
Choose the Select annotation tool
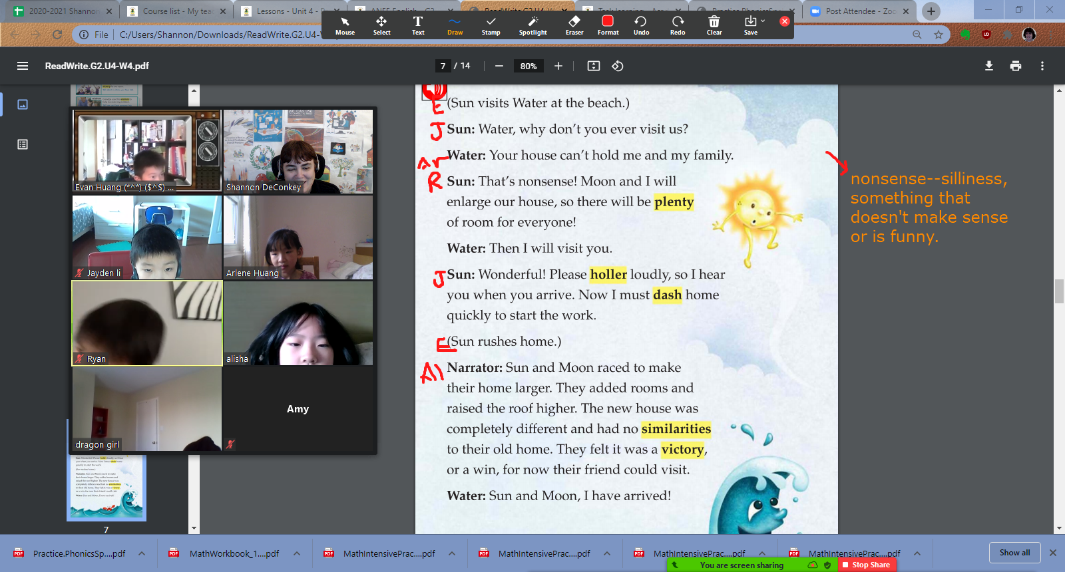[381, 25]
